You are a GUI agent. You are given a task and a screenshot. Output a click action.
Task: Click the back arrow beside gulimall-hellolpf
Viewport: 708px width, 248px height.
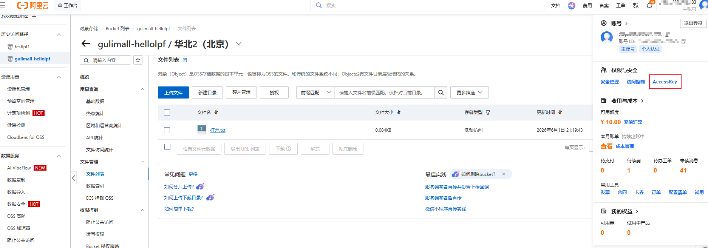point(86,44)
